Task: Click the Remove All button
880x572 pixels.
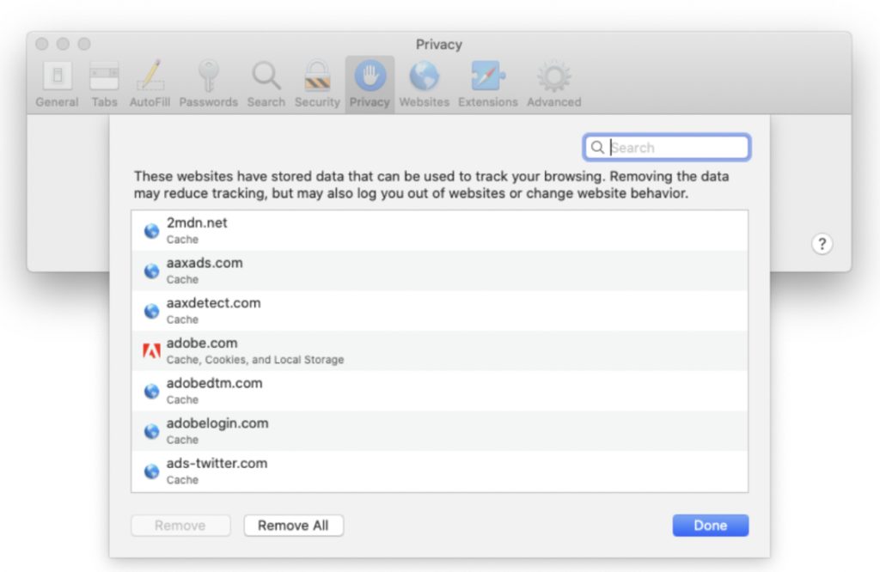Action: (294, 526)
